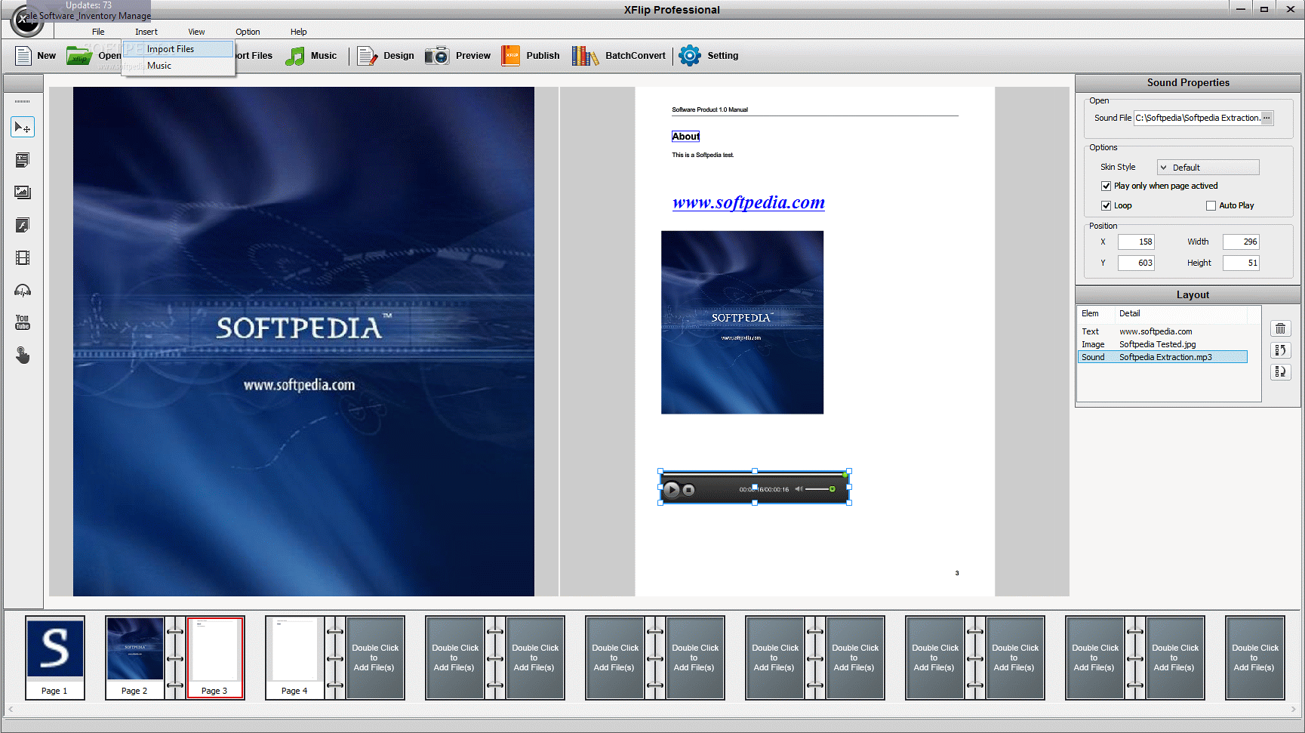Image resolution: width=1305 pixels, height=733 pixels.
Task: Choose the insert Flash tool
Action: [23, 225]
